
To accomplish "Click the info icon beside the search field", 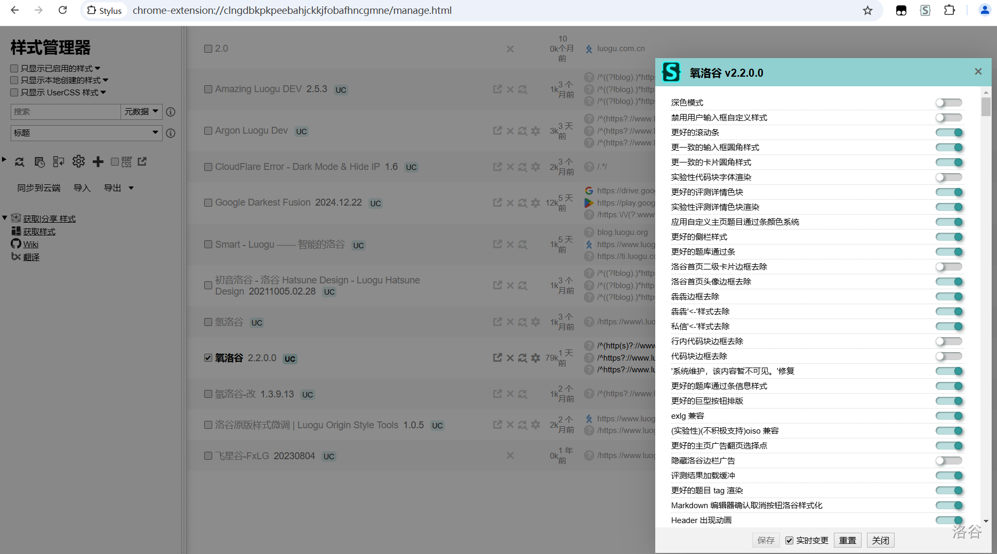I will coord(171,112).
